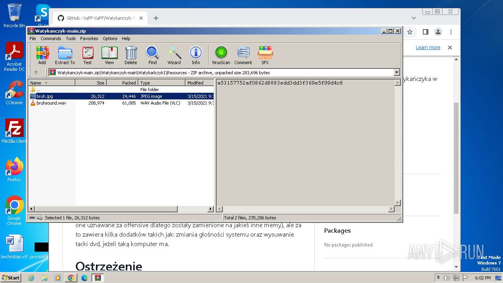Open the File menu in WinRAR
The height and width of the screenshot is (283, 503).
33,39
